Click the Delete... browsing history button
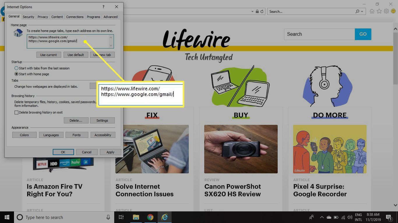This screenshot has width=398, height=223. [76, 121]
